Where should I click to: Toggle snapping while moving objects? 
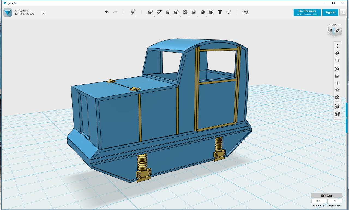(x=338, y=107)
